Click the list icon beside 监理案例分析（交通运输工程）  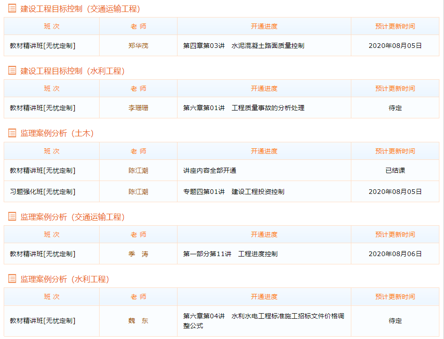[12, 216]
